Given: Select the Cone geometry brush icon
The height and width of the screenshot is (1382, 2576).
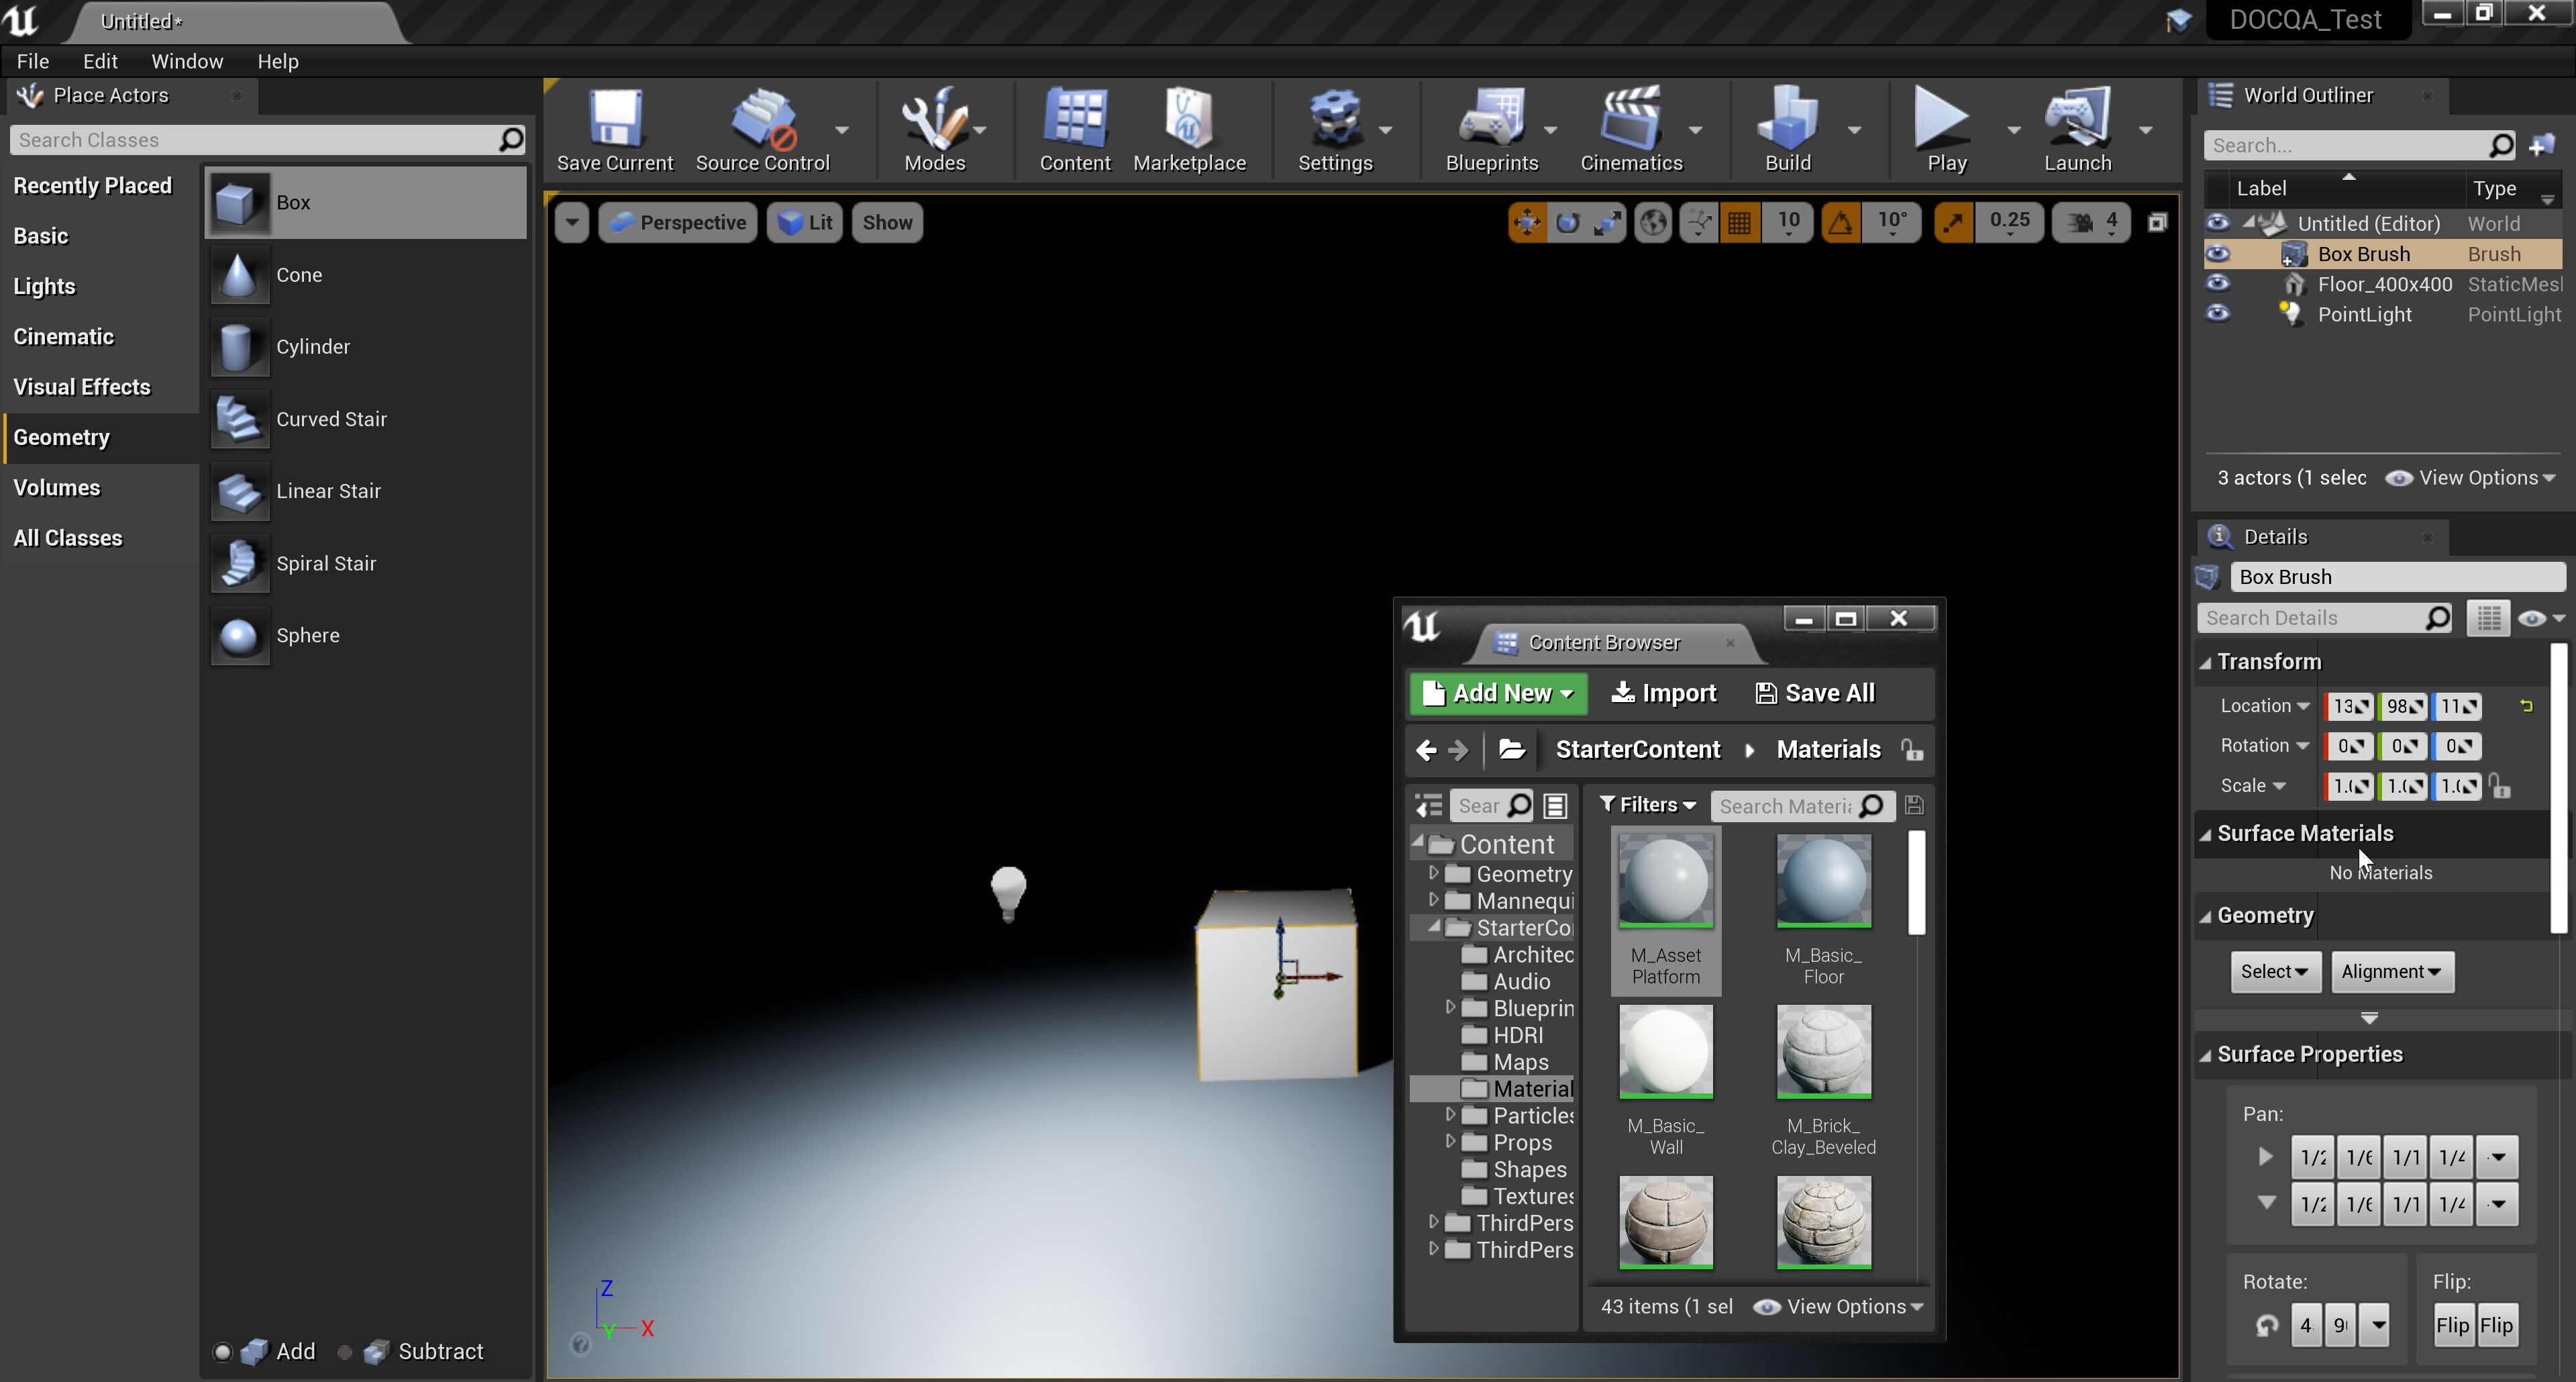Looking at the screenshot, I should click(239, 275).
